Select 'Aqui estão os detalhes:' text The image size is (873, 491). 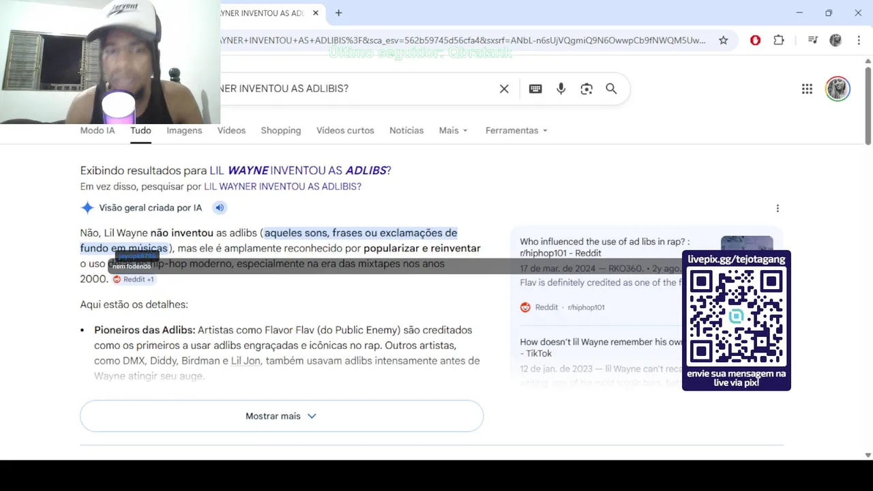(134, 305)
